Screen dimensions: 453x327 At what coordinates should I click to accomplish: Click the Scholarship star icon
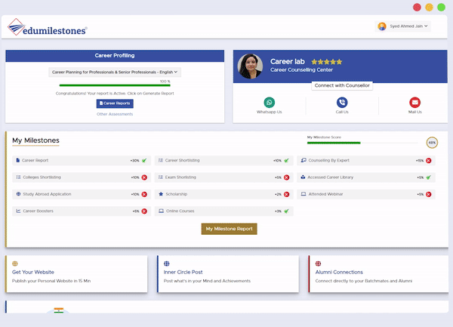161,194
